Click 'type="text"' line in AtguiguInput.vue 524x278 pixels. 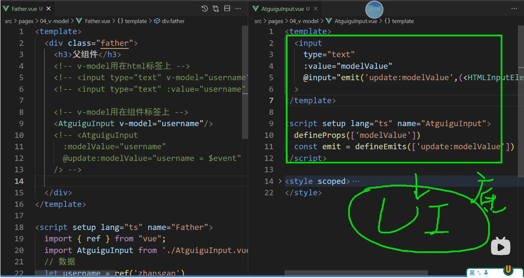pos(329,55)
